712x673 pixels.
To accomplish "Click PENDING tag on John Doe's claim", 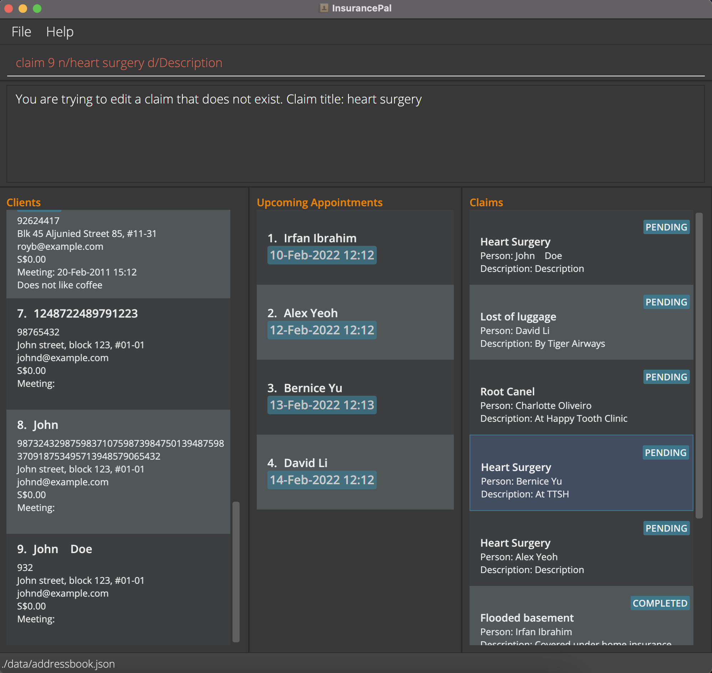I will point(666,227).
